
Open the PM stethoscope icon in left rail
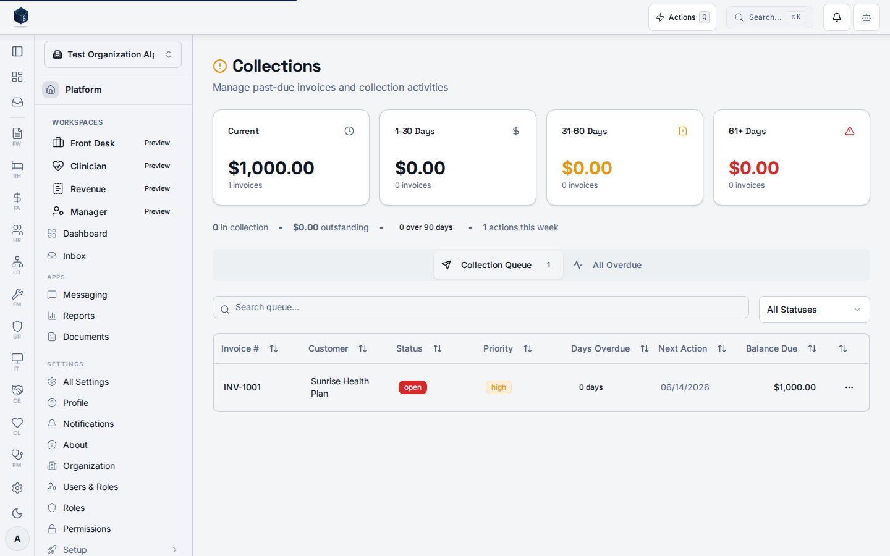(x=17, y=457)
